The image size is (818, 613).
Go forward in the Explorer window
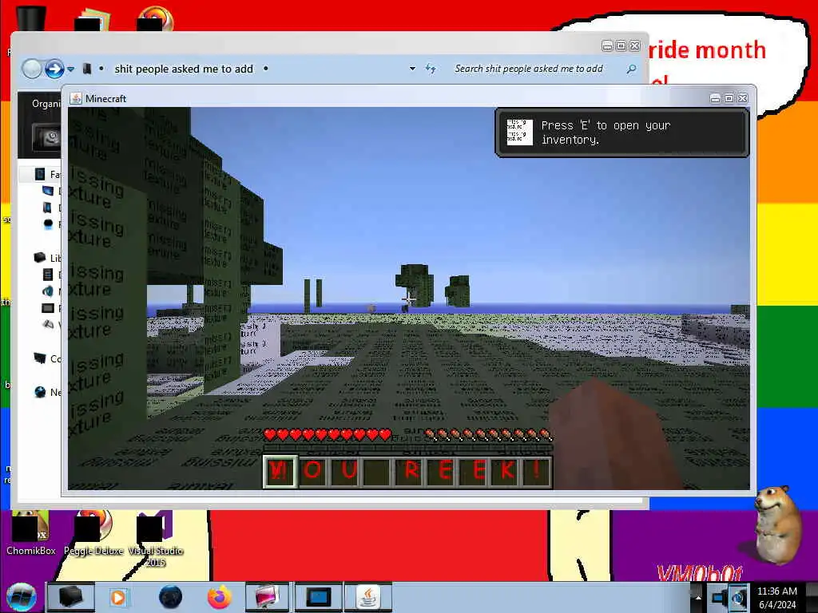54,69
